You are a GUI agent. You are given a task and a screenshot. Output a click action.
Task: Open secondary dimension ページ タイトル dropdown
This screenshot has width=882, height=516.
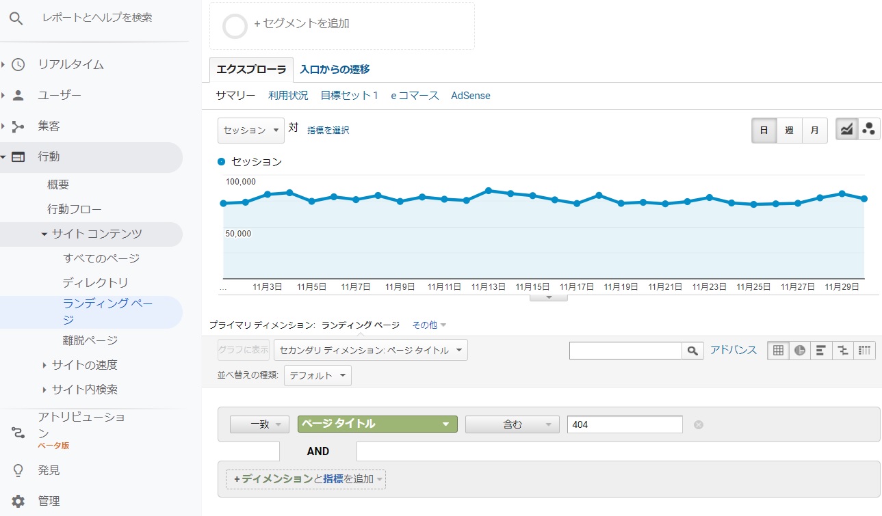(370, 351)
